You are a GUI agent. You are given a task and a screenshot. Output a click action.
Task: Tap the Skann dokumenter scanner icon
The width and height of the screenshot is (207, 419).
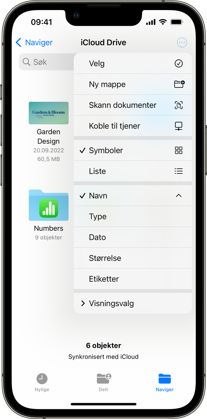pyautogui.click(x=179, y=105)
